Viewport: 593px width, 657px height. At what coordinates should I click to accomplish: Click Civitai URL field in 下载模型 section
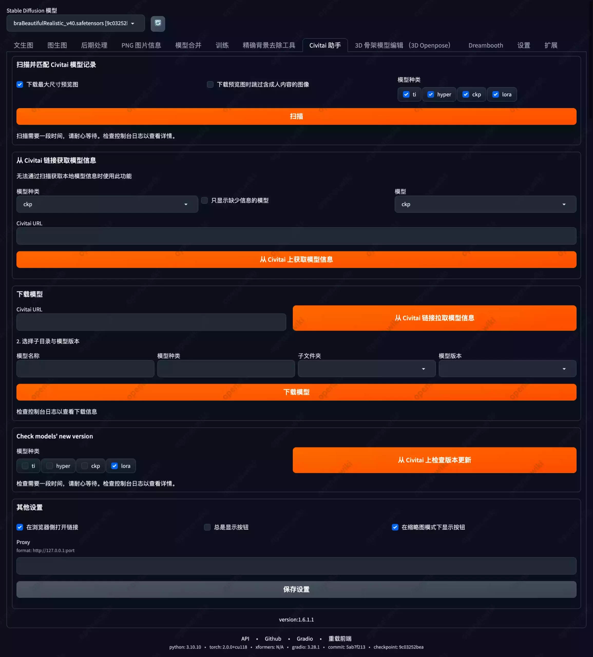click(x=151, y=322)
